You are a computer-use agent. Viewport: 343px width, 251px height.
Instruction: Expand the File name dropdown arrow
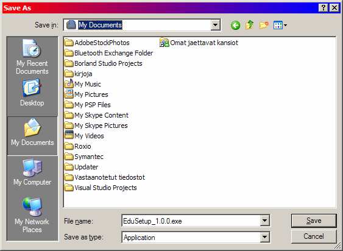click(264, 221)
